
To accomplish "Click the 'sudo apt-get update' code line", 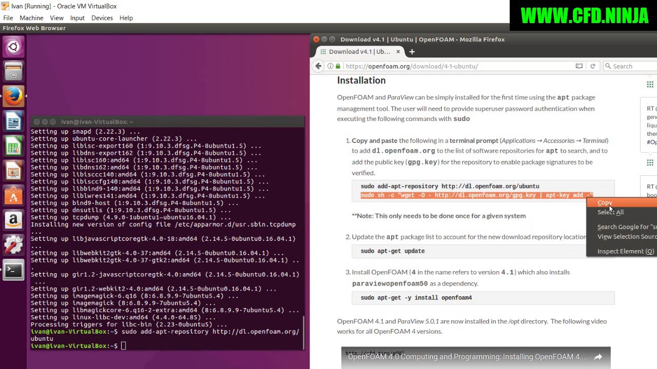I will coord(393,251).
